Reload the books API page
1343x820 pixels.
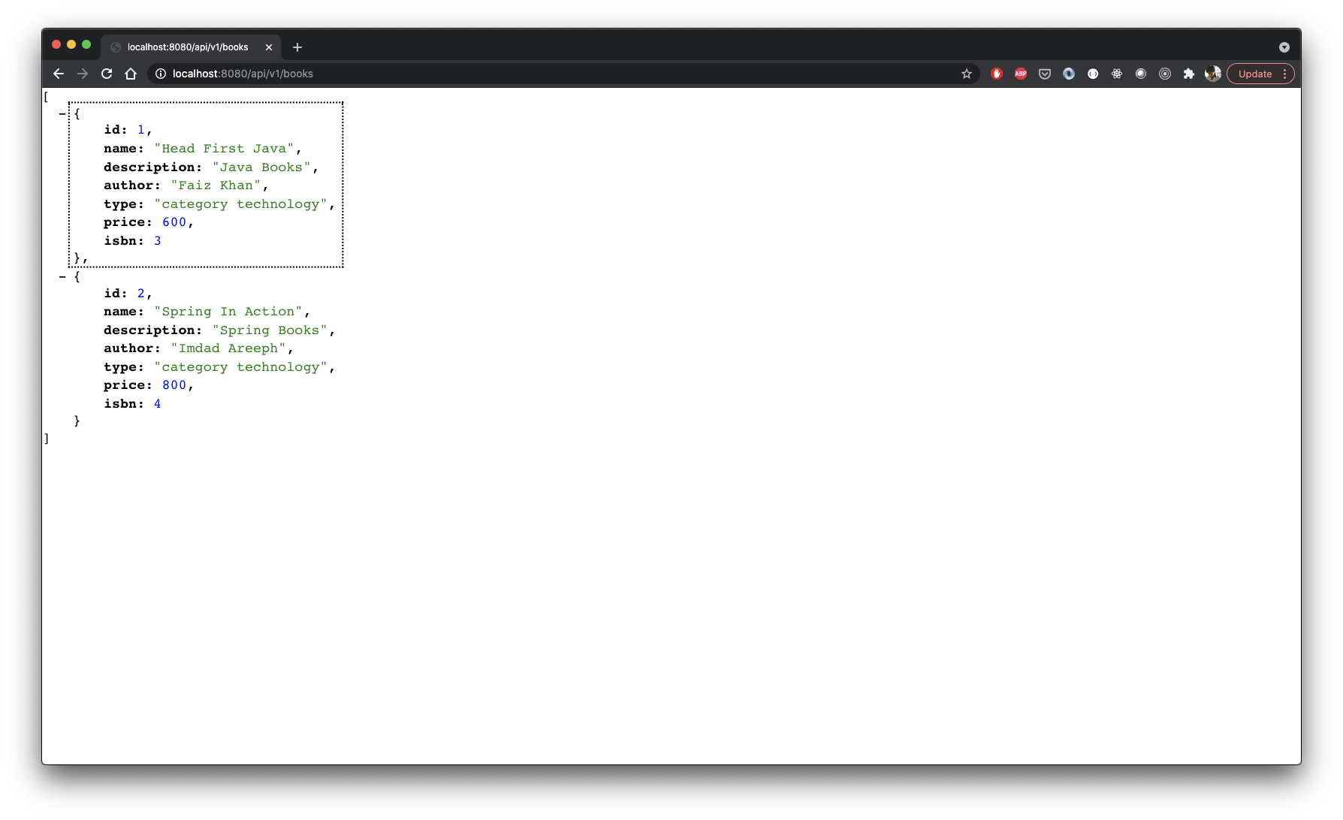coord(107,74)
